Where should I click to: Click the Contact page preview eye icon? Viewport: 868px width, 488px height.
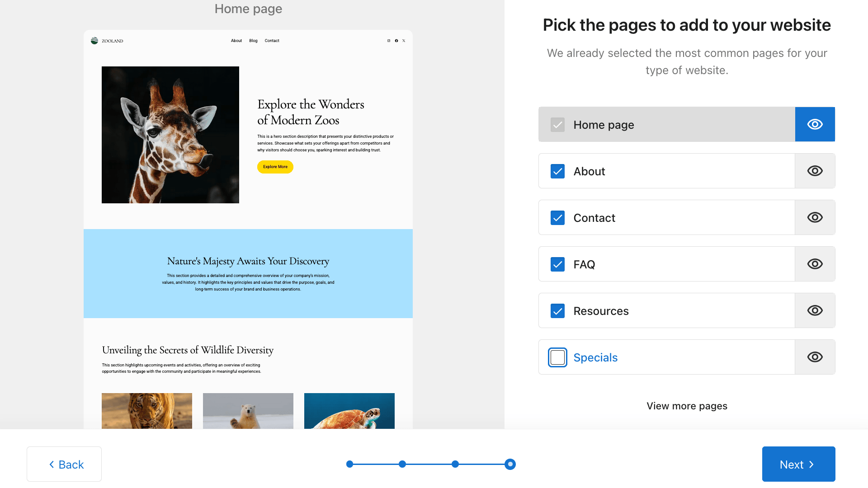pos(815,217)
